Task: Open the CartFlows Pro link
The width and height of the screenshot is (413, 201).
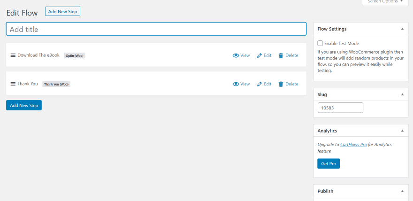Action: (353, 145)
